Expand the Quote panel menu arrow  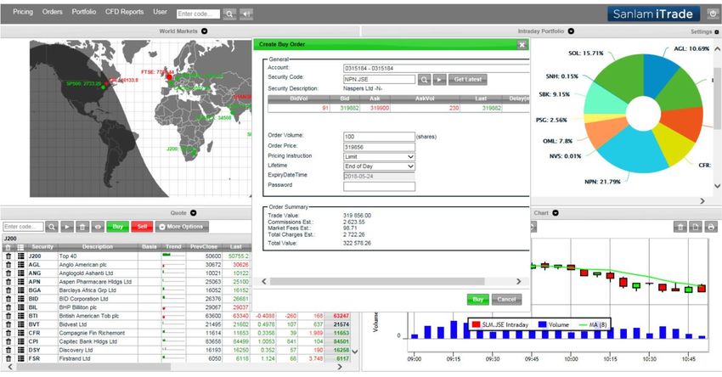coord(194,212)
